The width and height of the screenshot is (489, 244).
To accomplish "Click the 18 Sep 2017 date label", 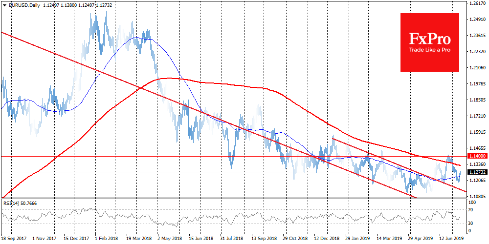I will pyautogui.click(x=13, y=239).
